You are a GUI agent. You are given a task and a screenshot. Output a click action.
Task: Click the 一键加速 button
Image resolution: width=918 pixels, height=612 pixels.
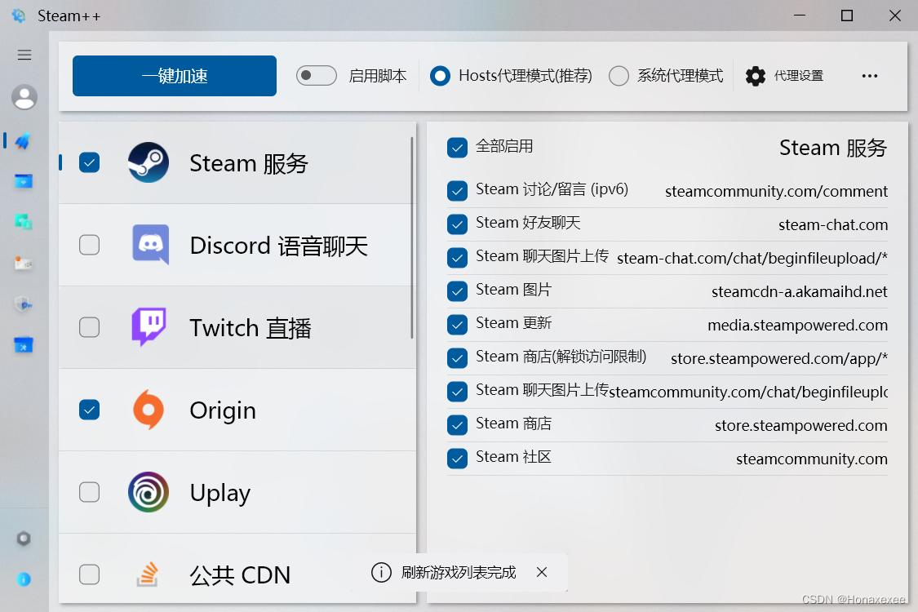pos(173,75)
